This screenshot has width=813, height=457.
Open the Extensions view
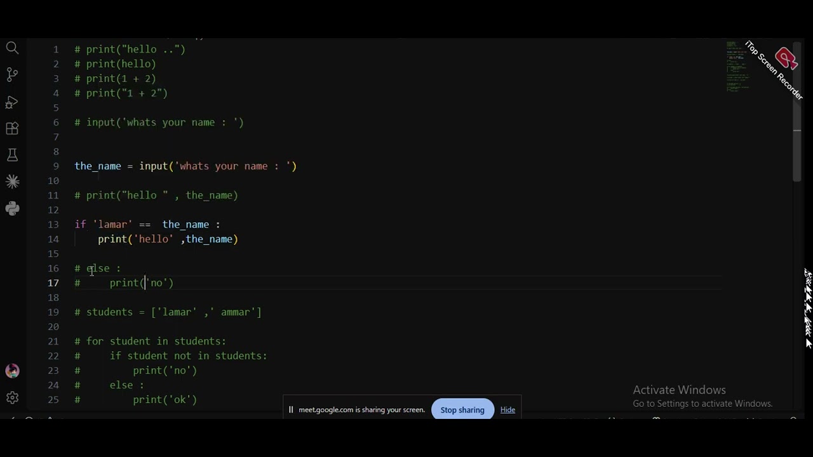12,128
